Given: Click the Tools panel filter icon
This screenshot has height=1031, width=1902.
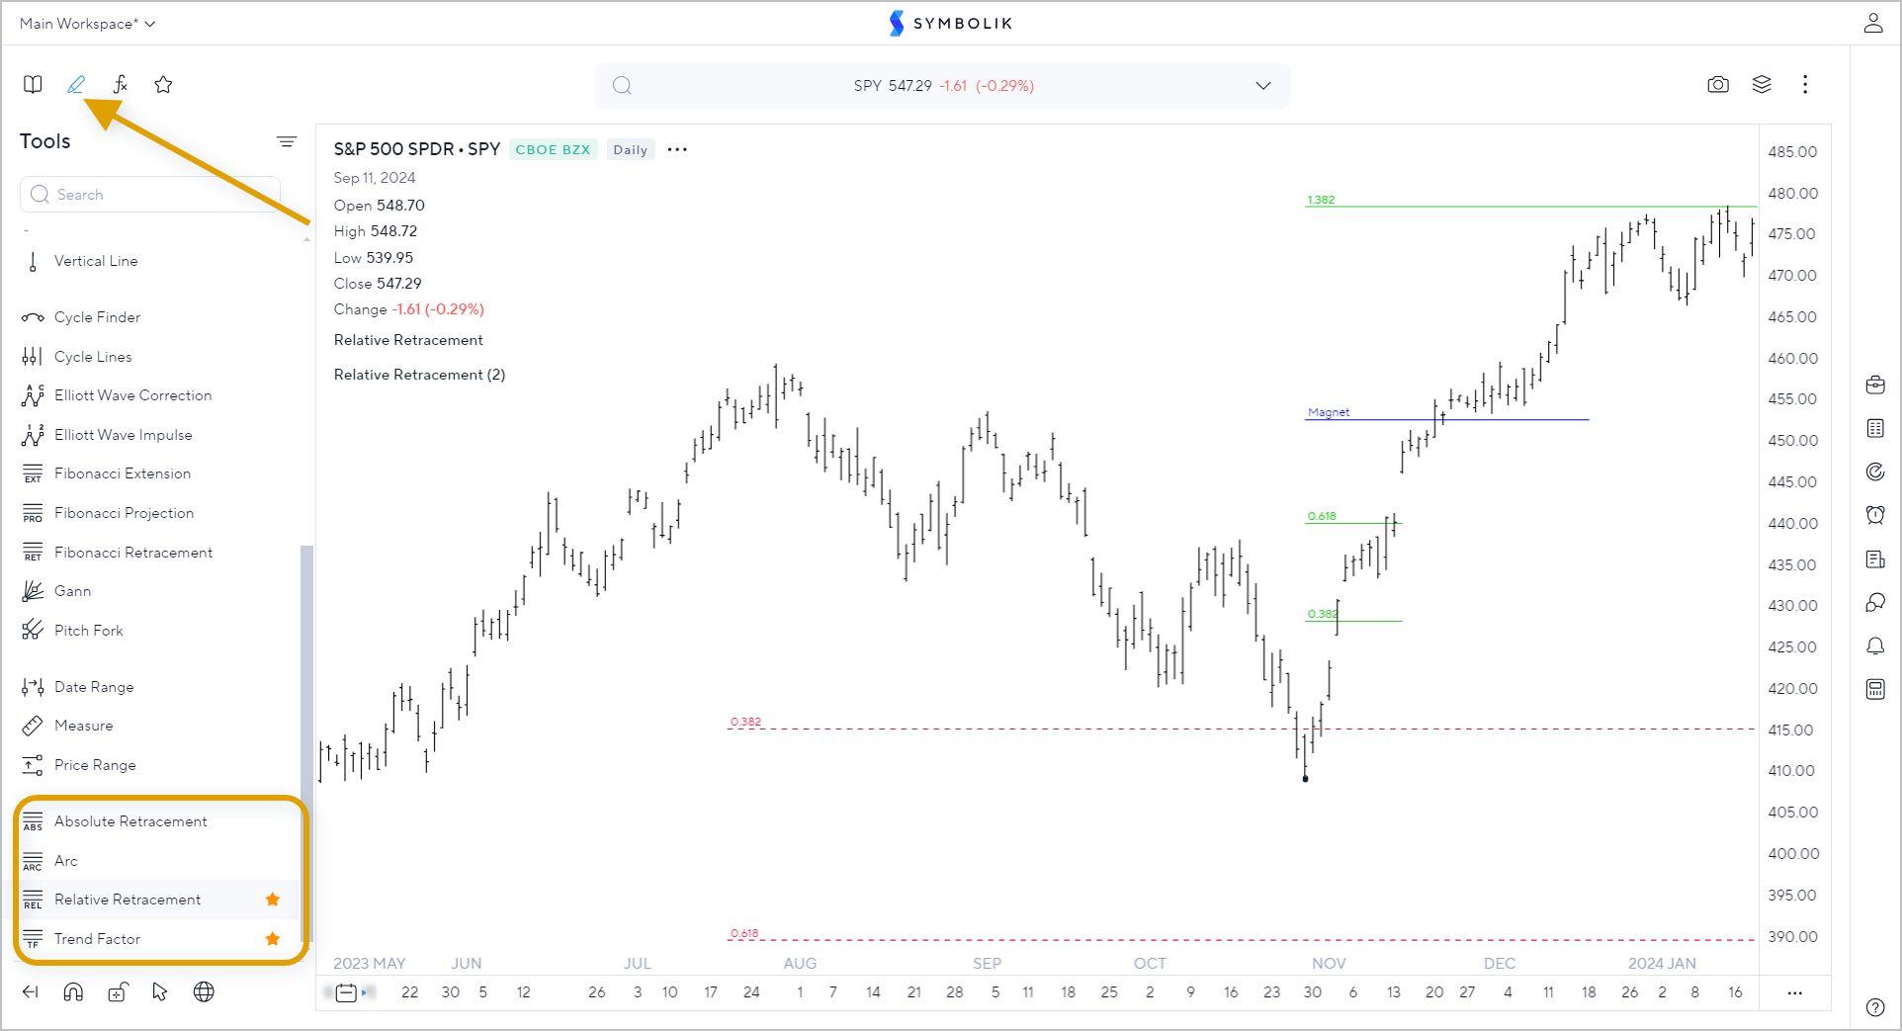Looking at the screenshot, I should click(x=287, y=141).
